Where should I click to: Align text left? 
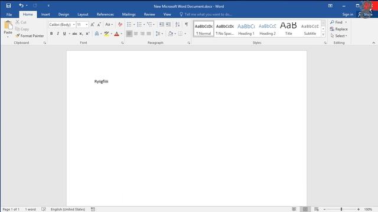click(x=129, y=34)
